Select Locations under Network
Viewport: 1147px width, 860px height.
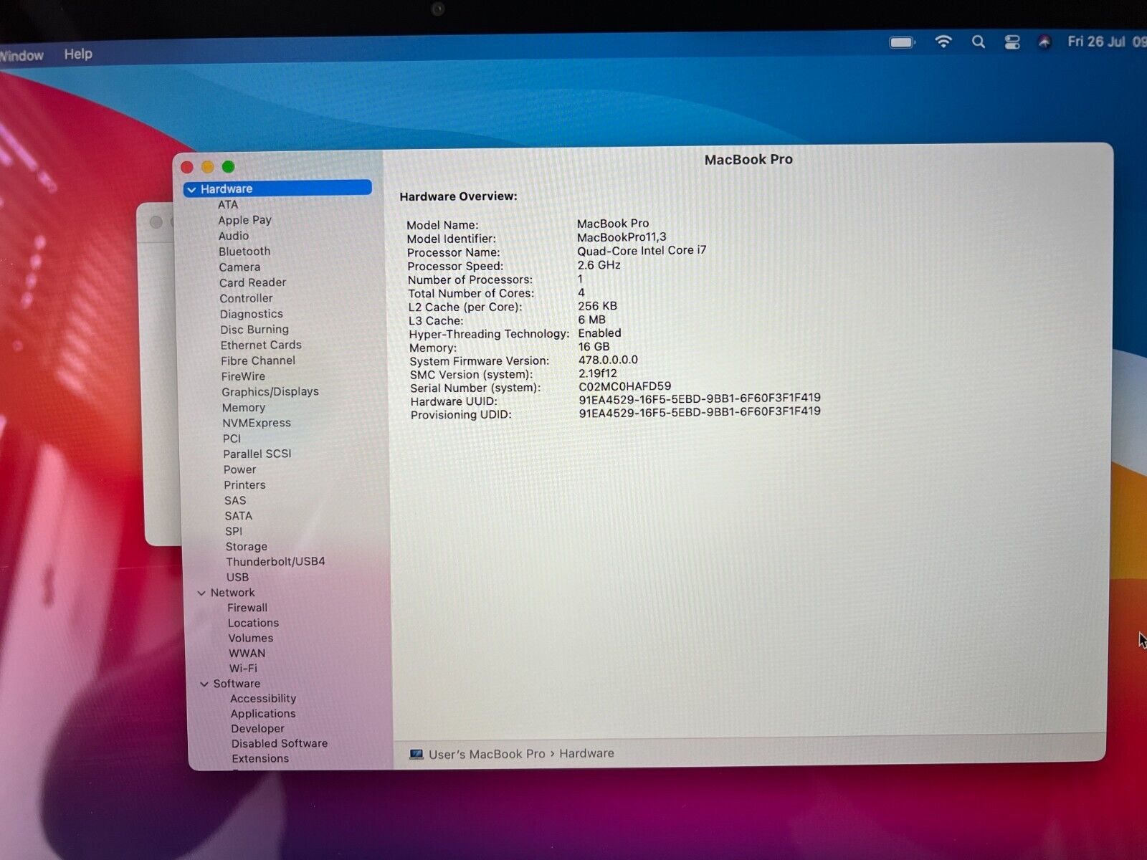point(253,623)
